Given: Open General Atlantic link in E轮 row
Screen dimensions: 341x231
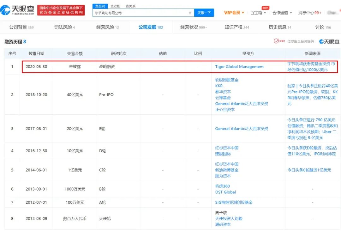Looking at the screenshot, I should point(242,129).
